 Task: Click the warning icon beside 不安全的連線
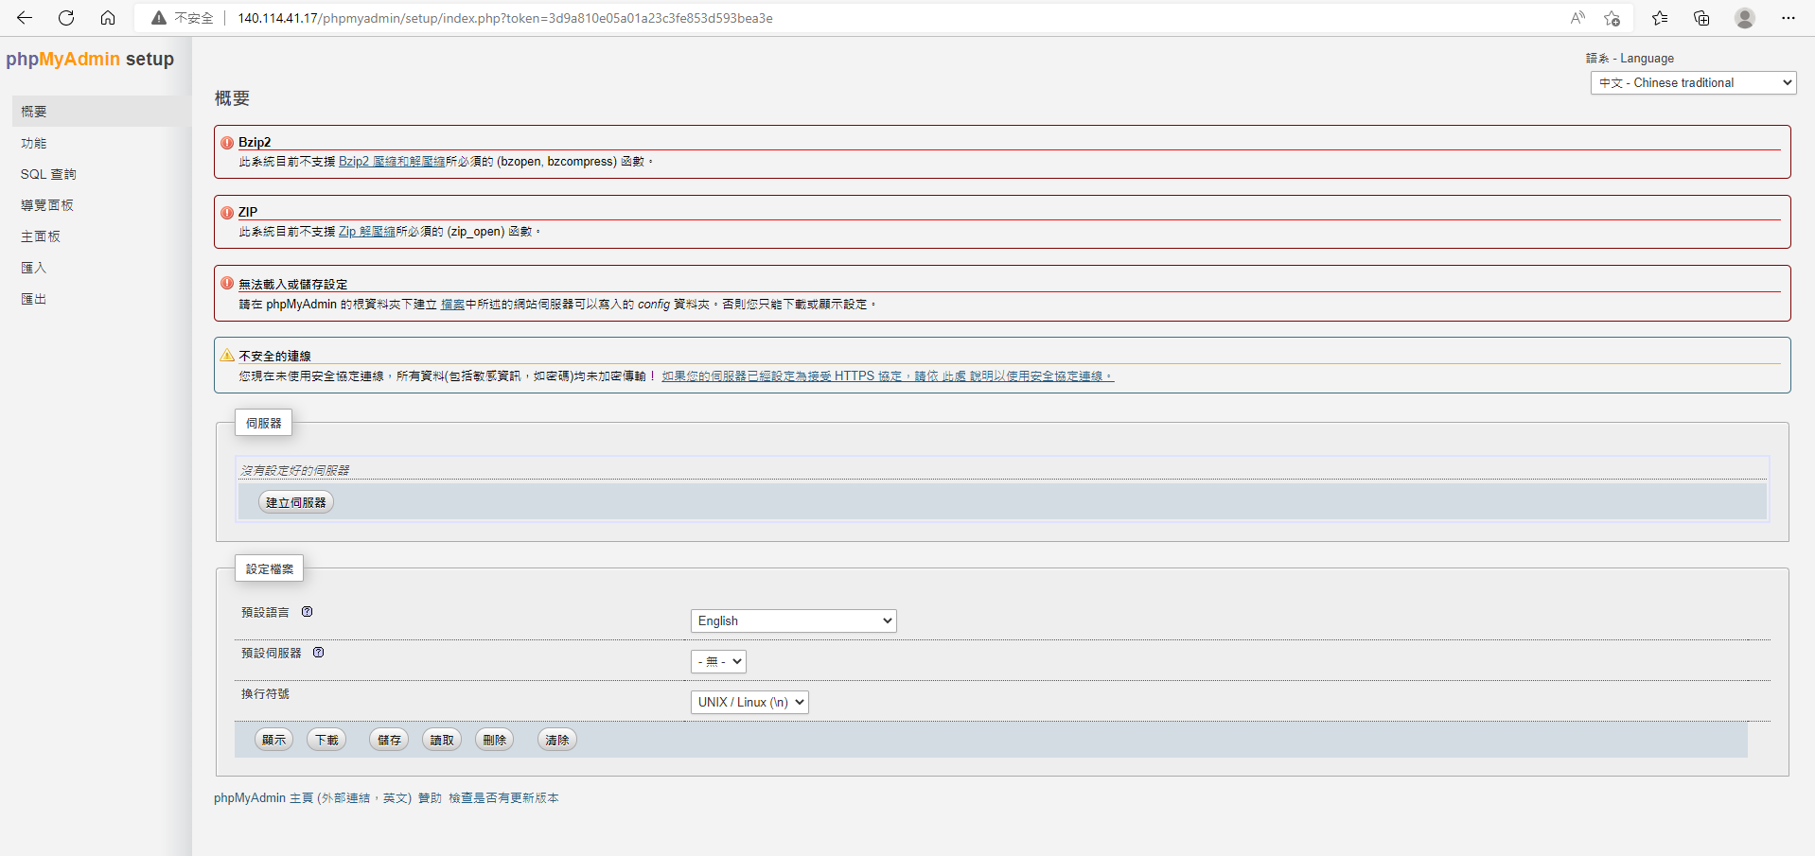pos(227,356)
